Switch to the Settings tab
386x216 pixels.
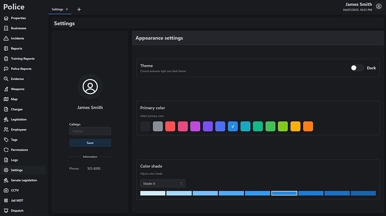[58, 10]
